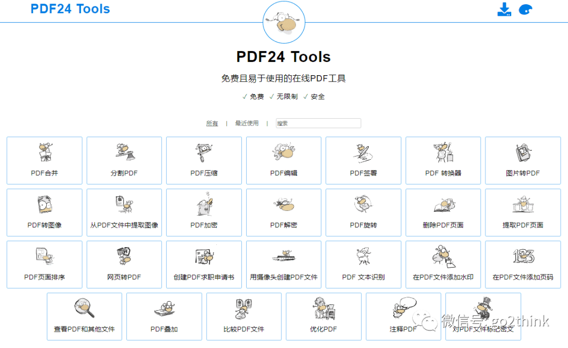Viewport: 568px width, 348px height.
Task: Click the PDF24 Tools header link
Action: (70, 9)
